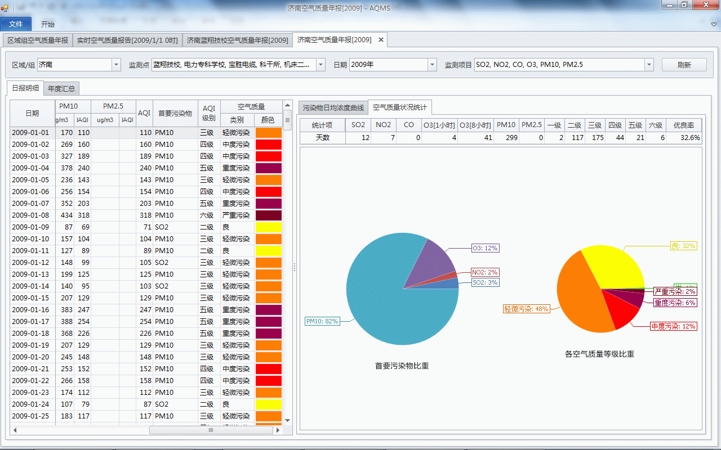Viewport: 721px width, 450px height.
Task: Click the SO2: 3% pie label
Action: [x=485, y=282]
